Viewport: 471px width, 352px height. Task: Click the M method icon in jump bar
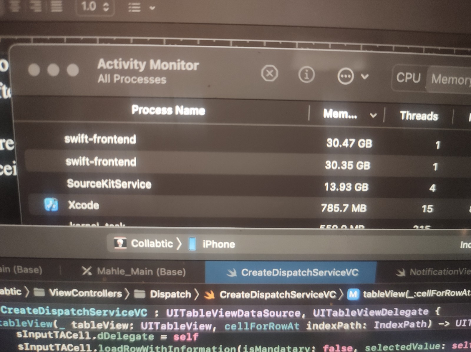coord(353,294)
